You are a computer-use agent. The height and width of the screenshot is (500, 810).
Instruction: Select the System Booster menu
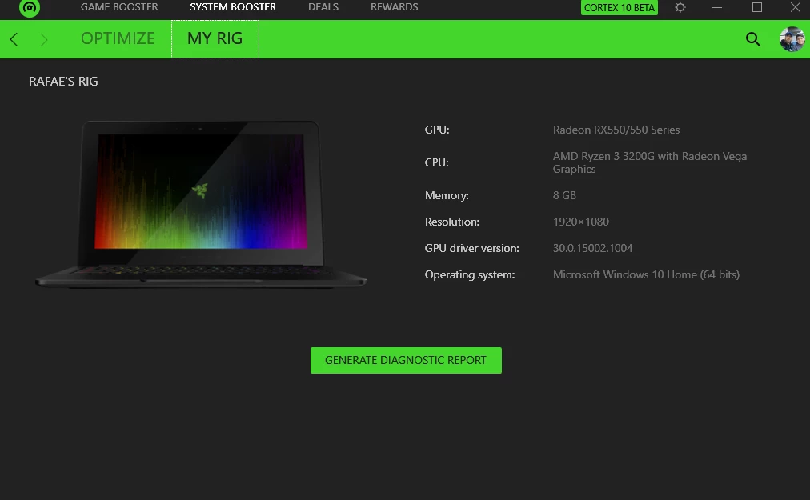232,7
